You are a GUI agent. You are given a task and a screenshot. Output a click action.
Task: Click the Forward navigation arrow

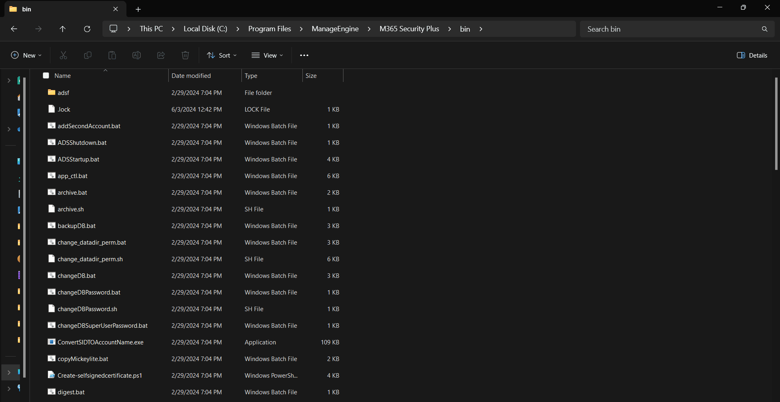pyautogui.click(x=38, y=29)
